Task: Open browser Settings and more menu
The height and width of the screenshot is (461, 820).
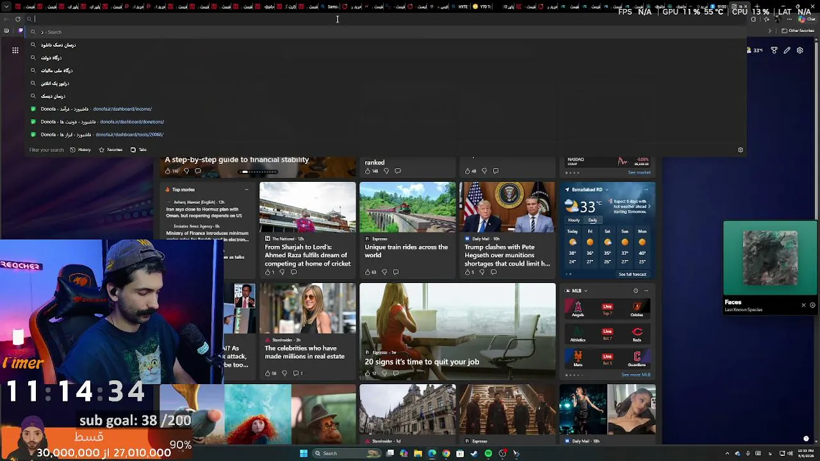Action: coord(789,19)
